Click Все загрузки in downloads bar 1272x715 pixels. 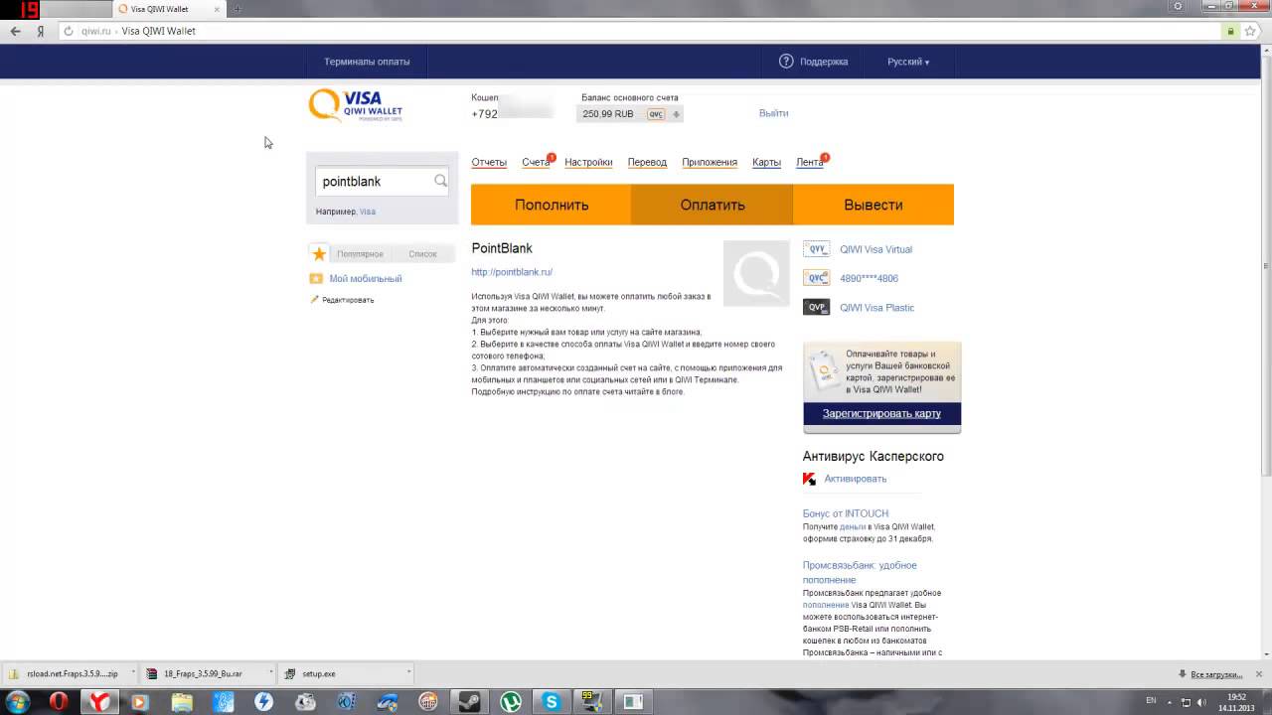(1216, 674)
